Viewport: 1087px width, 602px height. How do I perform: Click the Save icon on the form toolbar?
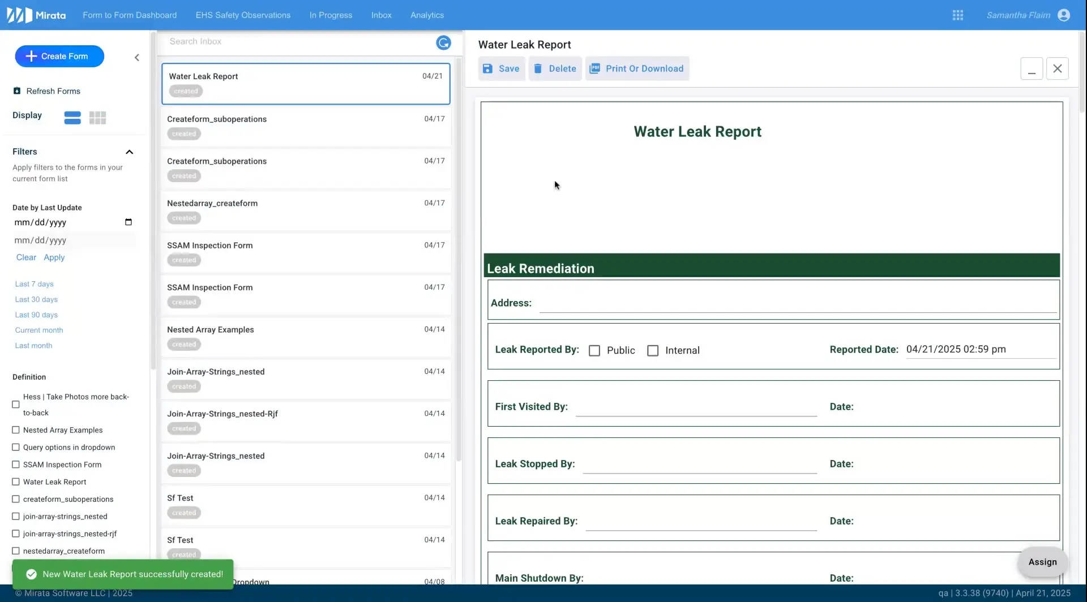pyautogui.click(x=488, y=68)
